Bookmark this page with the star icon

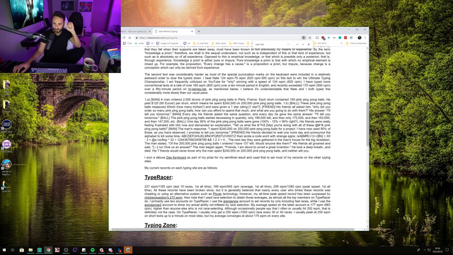309,38
